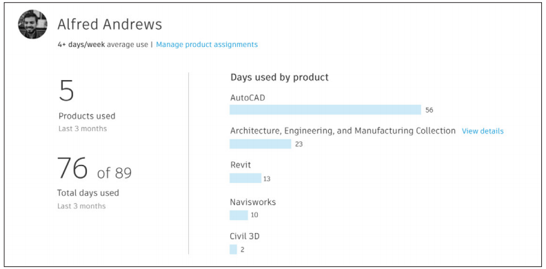Click the Architecture Collection usage bar
The image size is (546, 269).
tap(260, 144)
